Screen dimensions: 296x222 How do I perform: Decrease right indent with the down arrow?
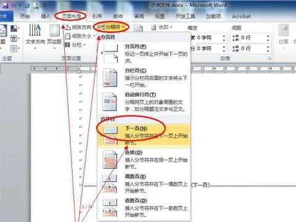point(224,51)
